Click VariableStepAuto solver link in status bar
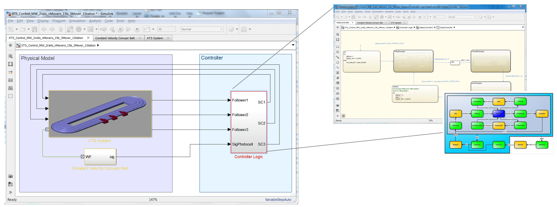Screen dimensions: 557x207 pyautogui.click(x=278, y=200)
